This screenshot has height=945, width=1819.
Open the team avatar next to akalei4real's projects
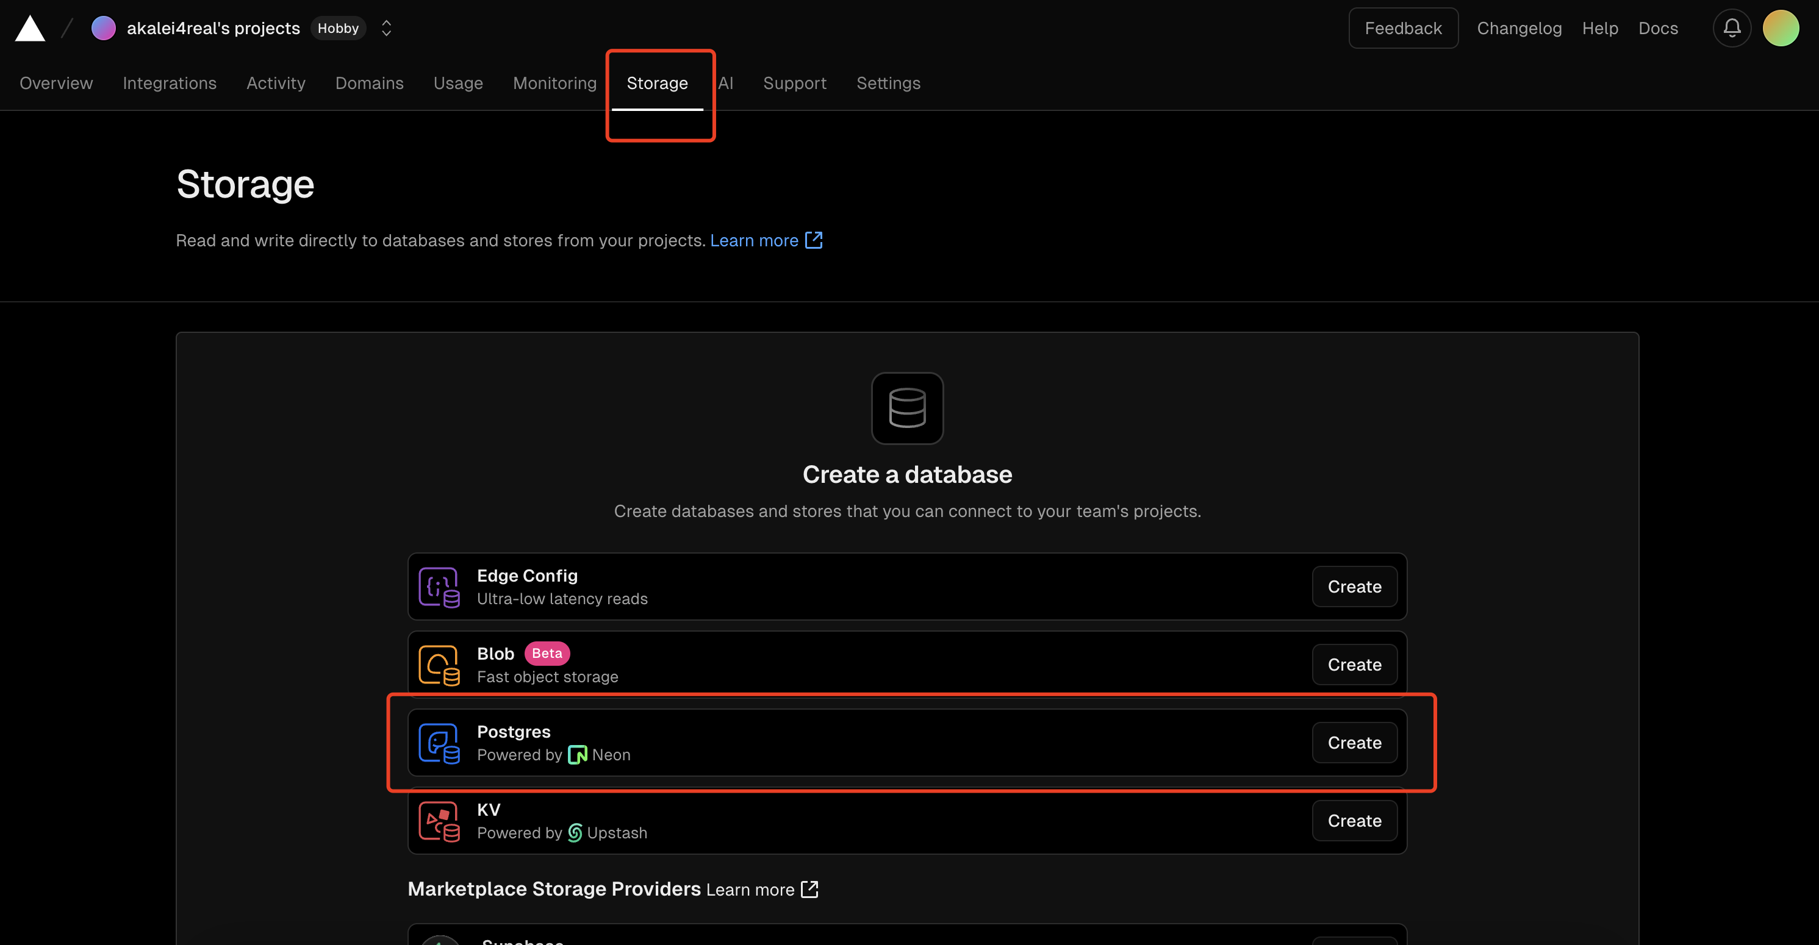pos(104,28)
